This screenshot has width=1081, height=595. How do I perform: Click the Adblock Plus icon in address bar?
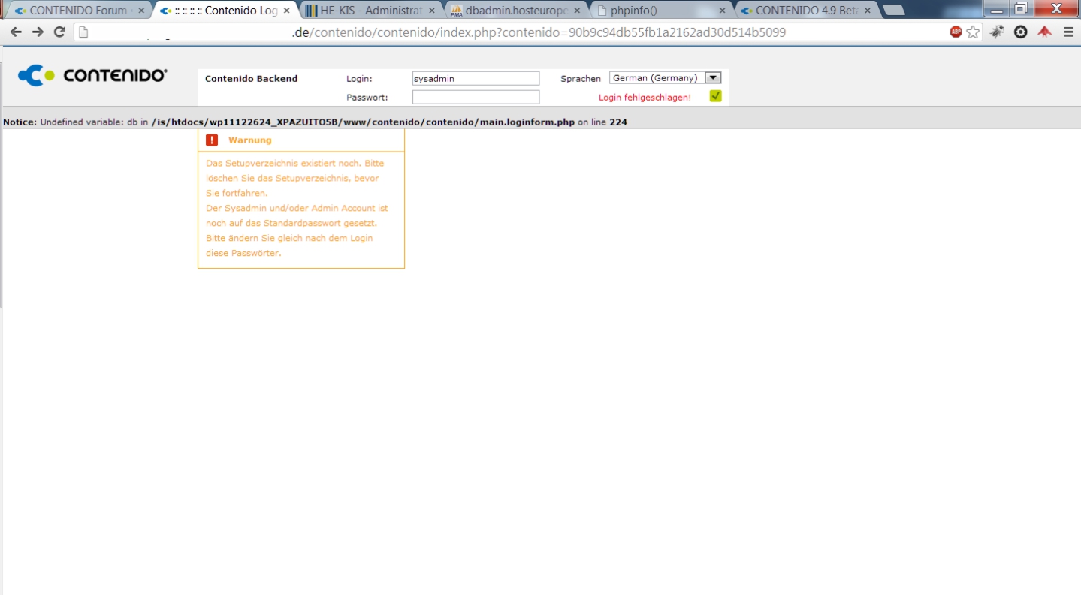coord(956,32)
